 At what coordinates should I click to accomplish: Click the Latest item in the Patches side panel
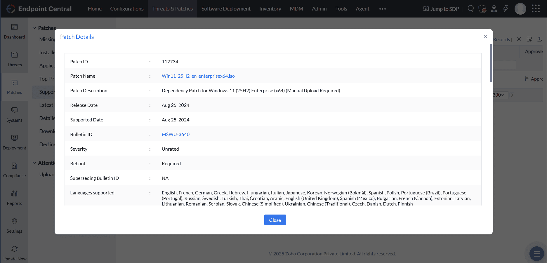point(46,105)
